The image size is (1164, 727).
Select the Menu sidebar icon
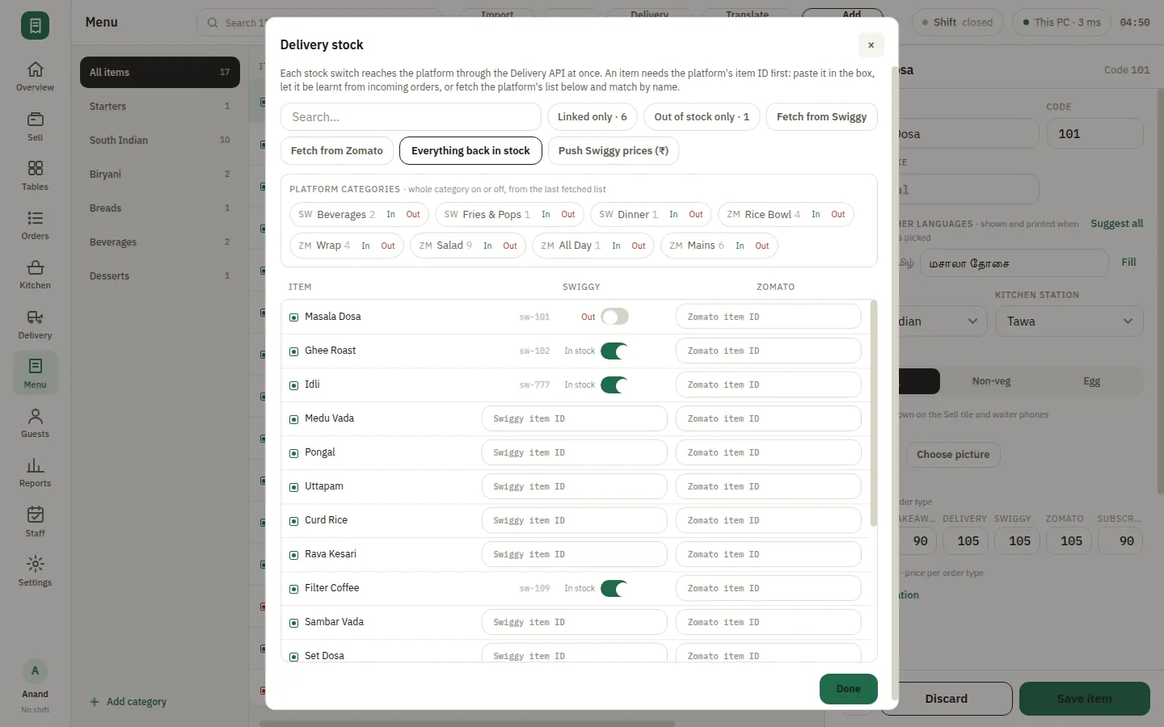point(35,367)
